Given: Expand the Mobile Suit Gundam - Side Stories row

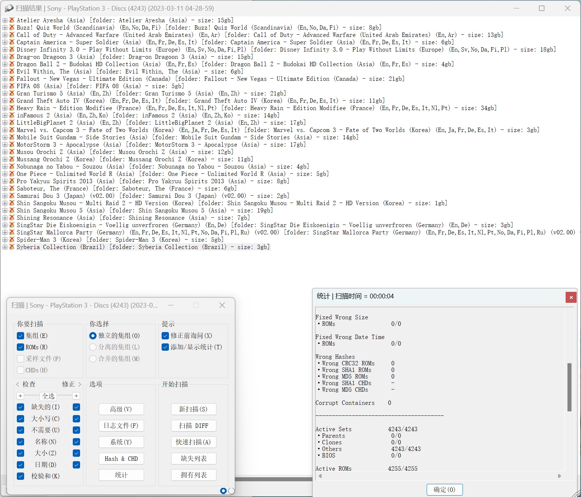Looking at the screenshot, I should 5,138.
